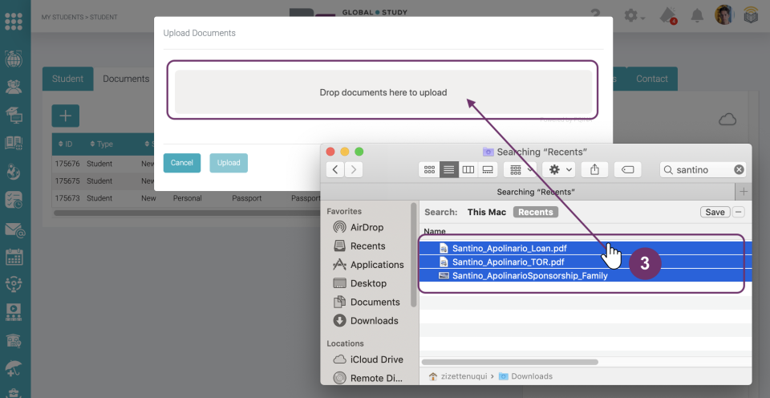Switch Finder to icon view
The height and width of the screenshot is (398, 770).
pos(429,169)
